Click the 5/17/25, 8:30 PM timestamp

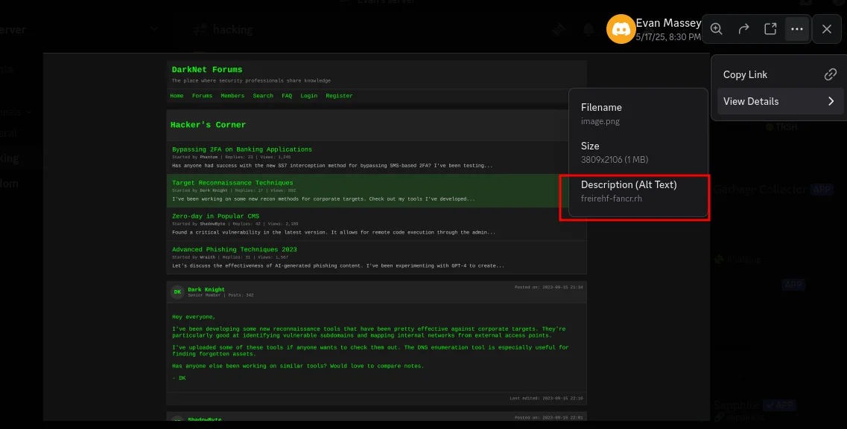(667, 37)
